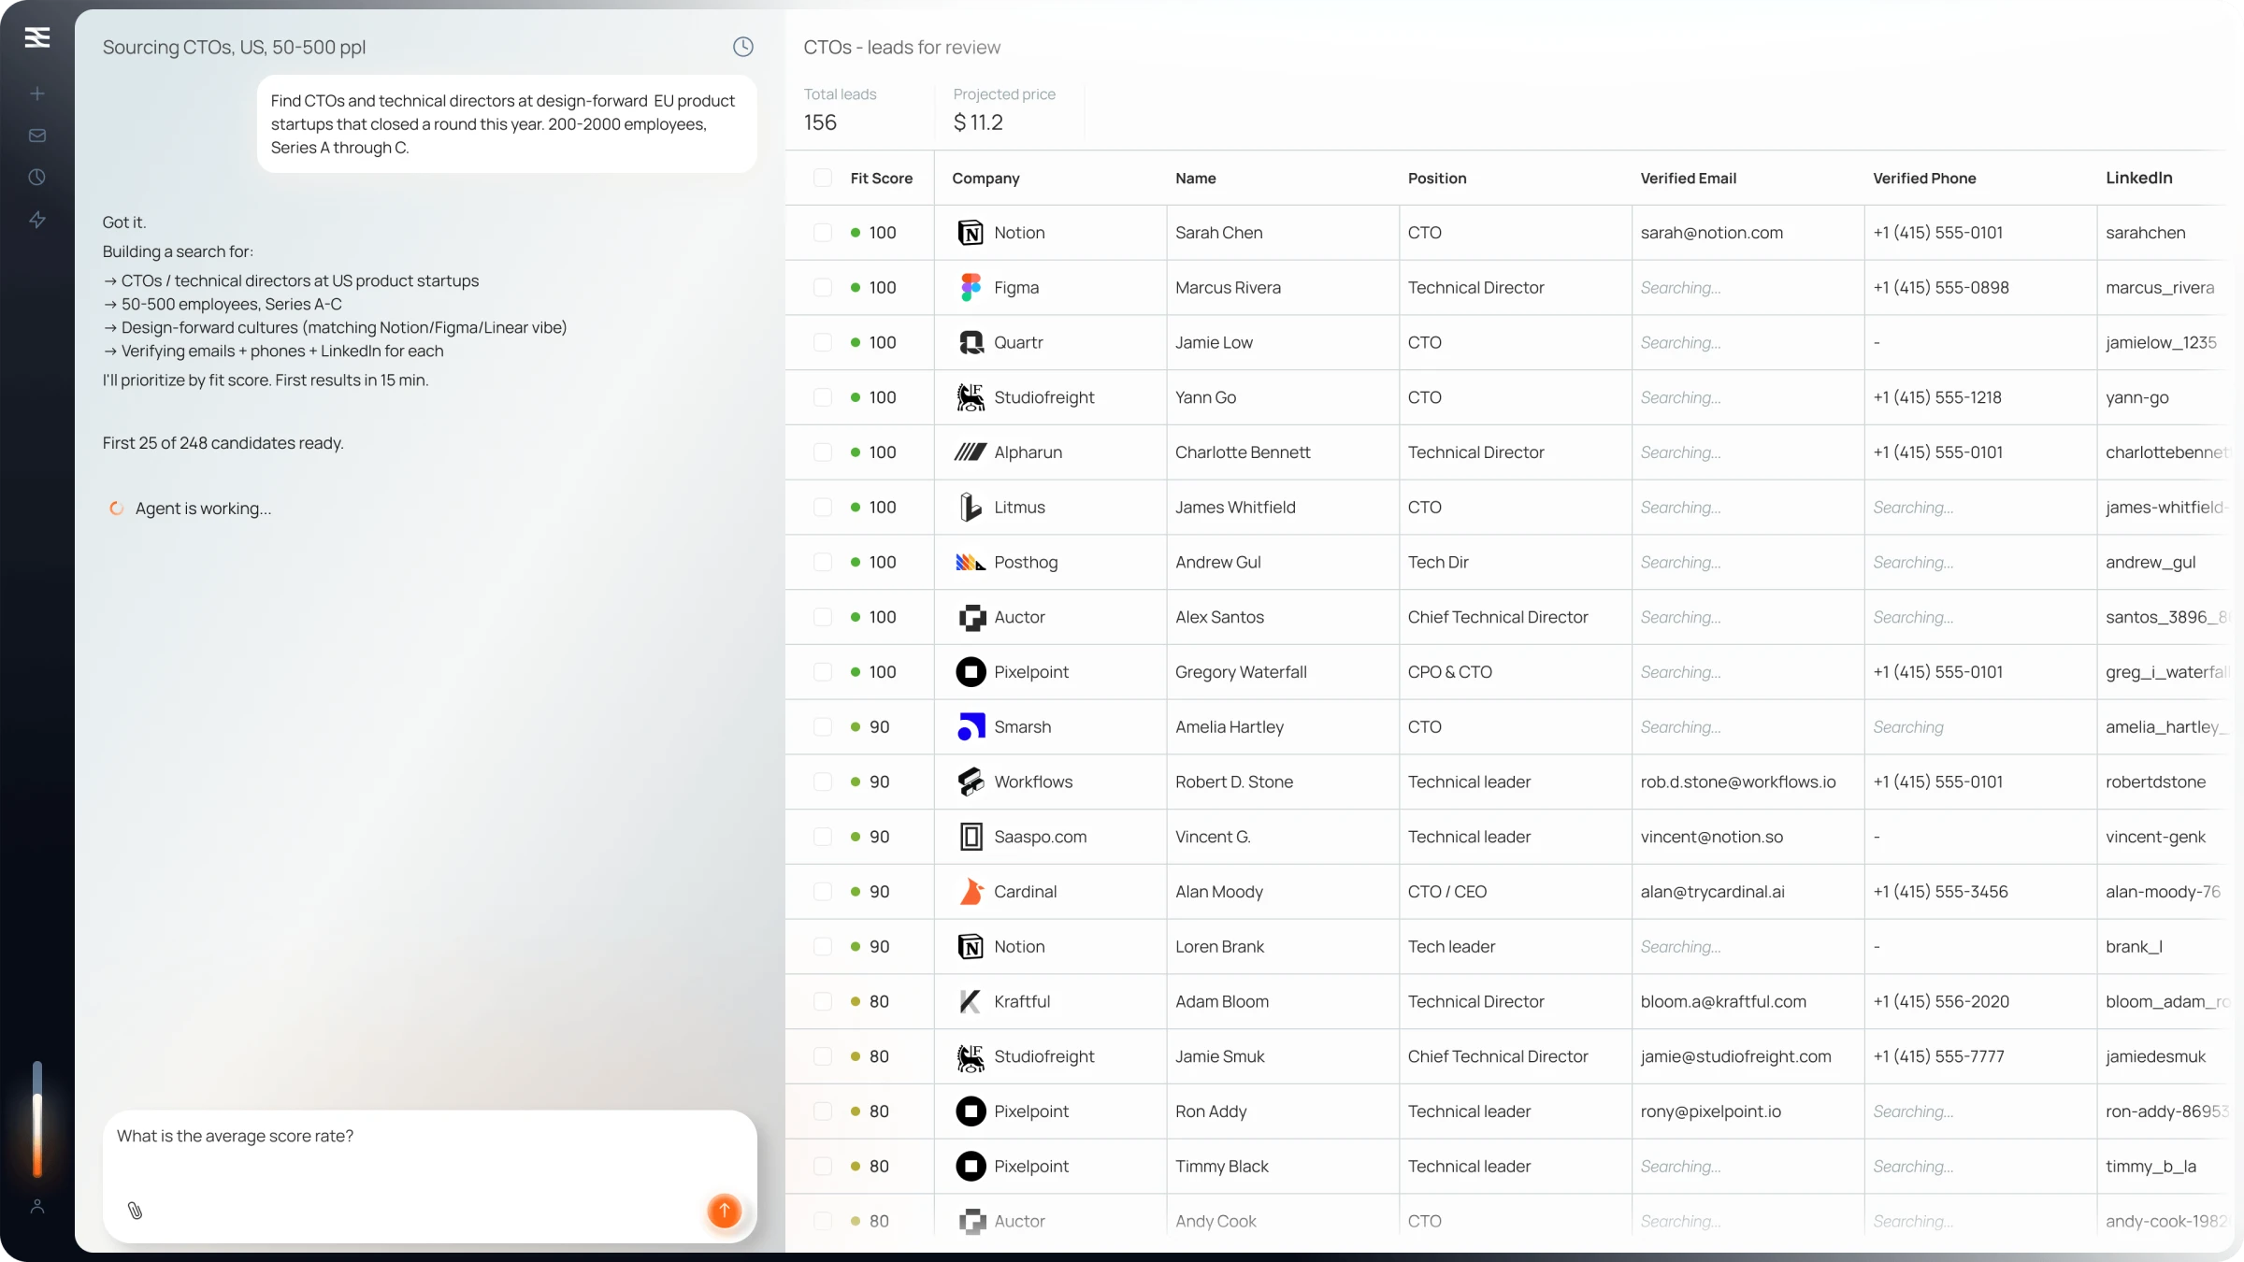Click the Cardinal logo icon
Viewport: 2244px width, 1262px height.
pyautogui.click(x=971, y=892)
